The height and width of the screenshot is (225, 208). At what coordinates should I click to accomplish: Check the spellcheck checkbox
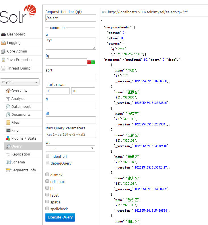click(47, 208)
